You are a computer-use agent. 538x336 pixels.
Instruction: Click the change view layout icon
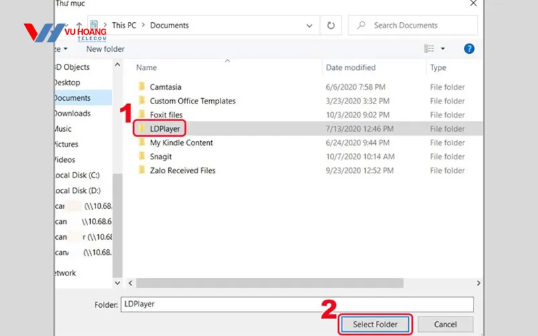coord(429,48)
